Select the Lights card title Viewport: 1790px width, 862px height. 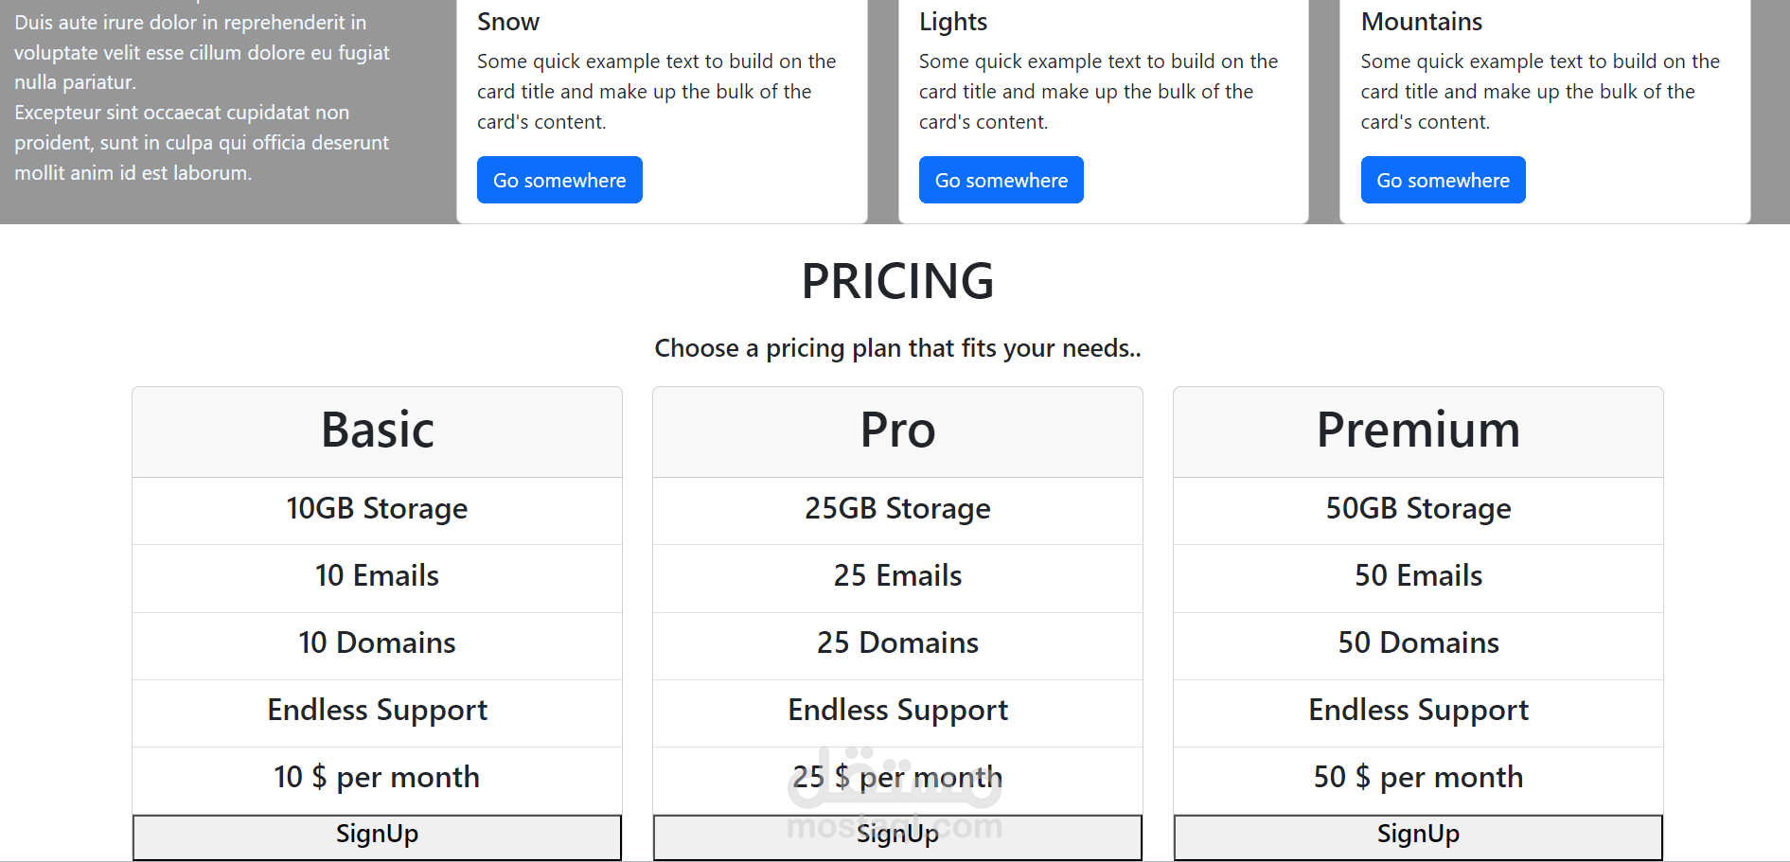953,22
